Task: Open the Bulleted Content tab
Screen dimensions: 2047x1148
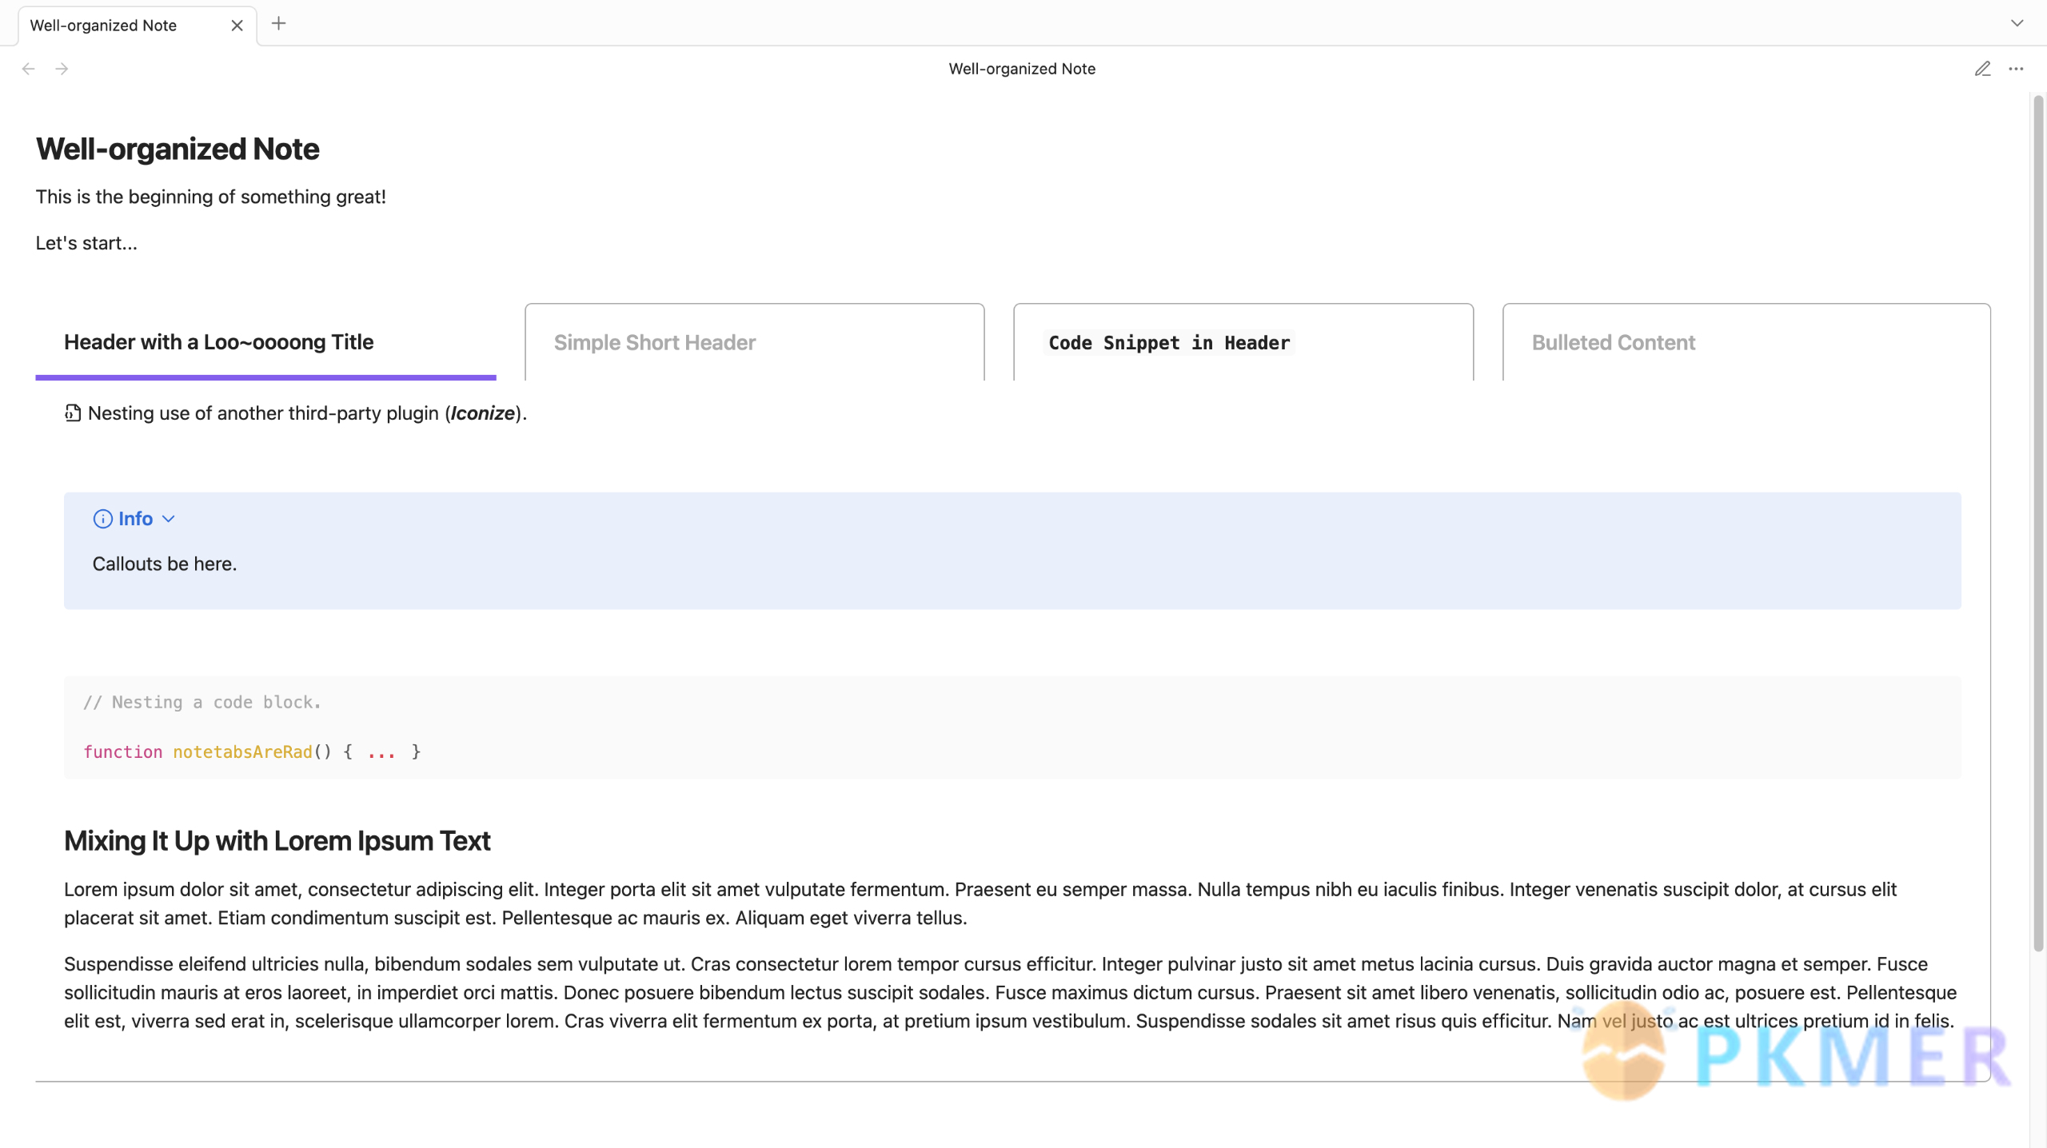Action: (1746, 342)
